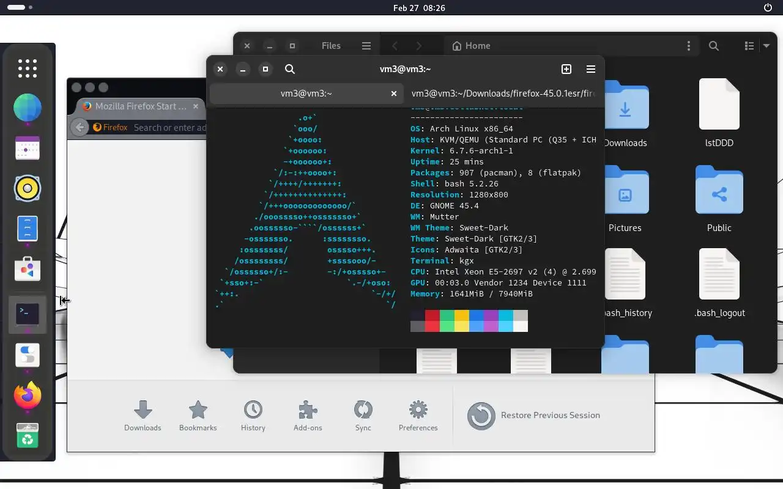Open Downloads from Firefox start page
The width and height of the screenshot is (783, 489).
(143, 416)
